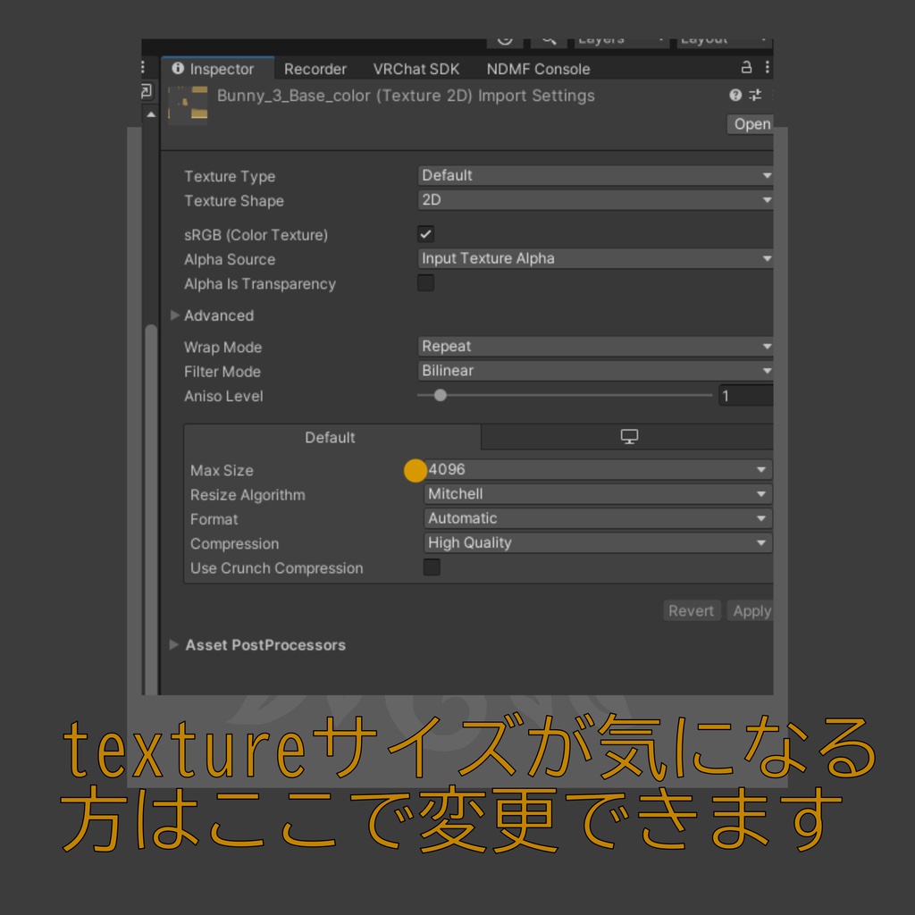Image resolution: width=915 pixels, height=915 pixels.
Task: Click the search icon in the toolbar
Action: (x=548, y=39)
